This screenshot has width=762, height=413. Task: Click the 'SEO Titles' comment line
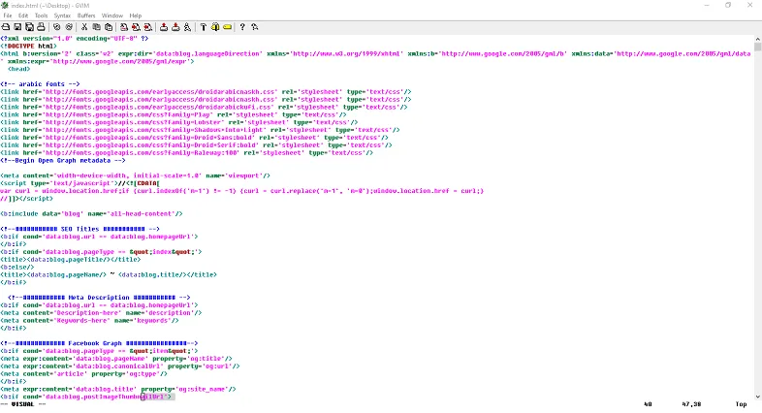pos(79,229)
